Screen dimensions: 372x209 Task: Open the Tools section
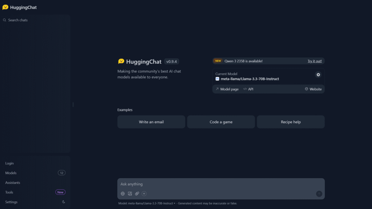pyautogui.click(x=9, y=192)
